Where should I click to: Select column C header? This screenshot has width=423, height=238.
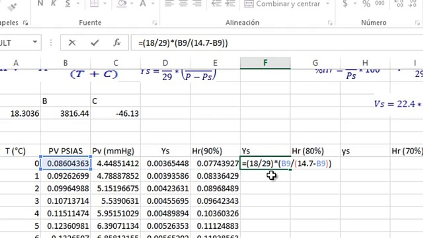(116, 63)
